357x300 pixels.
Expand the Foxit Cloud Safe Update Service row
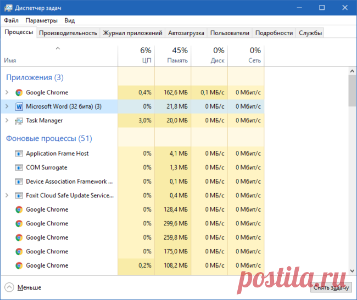point(7,195)
